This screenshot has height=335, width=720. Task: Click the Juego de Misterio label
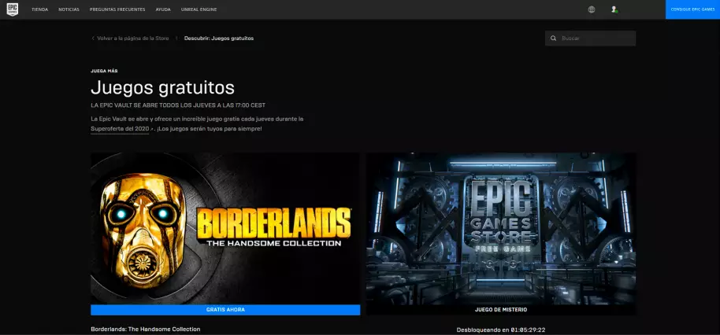(x=501, y=310)
